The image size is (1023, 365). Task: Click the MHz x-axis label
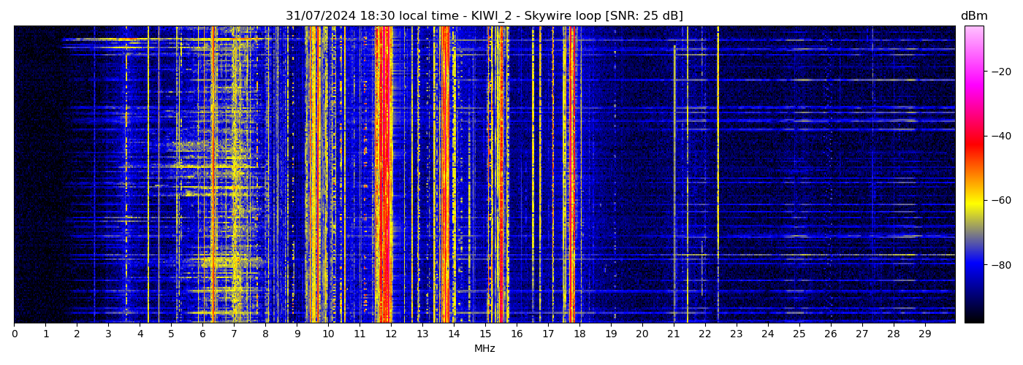click(484, 349)
